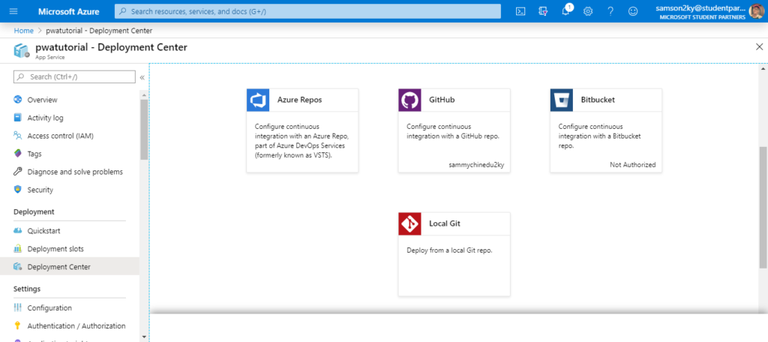Open Directory and subscription filter icon
The width and height of the screenshot is (768, 342).
tap(543, 11)
